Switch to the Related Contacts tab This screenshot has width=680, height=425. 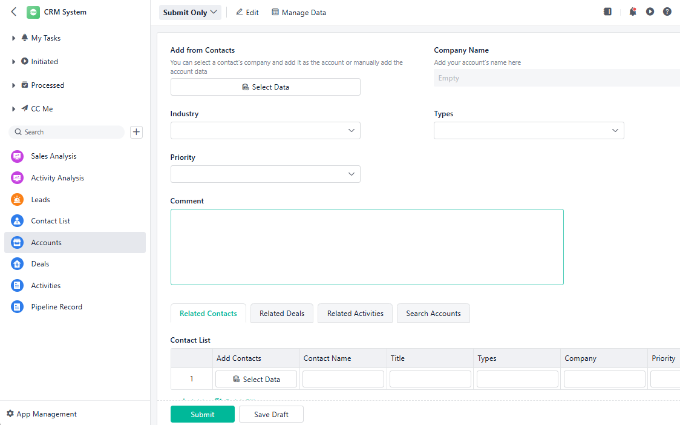[x=208, y=313]
